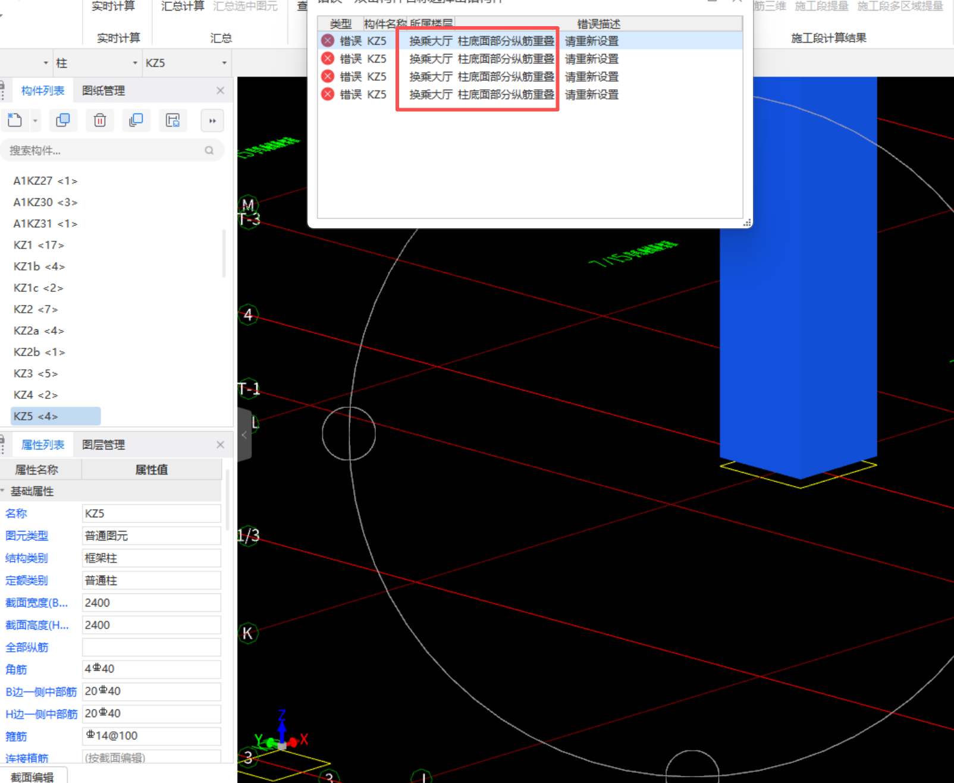Click the 类型 column header

click(341, 24)
